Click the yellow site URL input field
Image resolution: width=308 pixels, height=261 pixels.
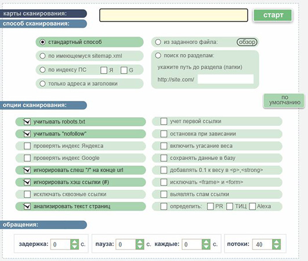[x=173, y=15]
